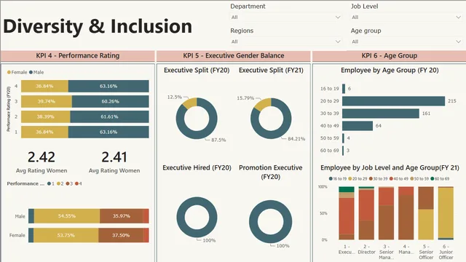Click the Male legend marker in Performance Rating
The width and height of the screenshot is (466, 262).
click(31, 72)
